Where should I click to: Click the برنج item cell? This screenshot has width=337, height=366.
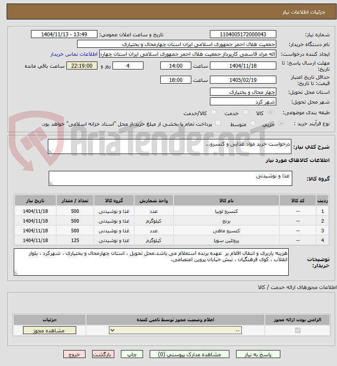pyautogui.click(x=226, y=221)
